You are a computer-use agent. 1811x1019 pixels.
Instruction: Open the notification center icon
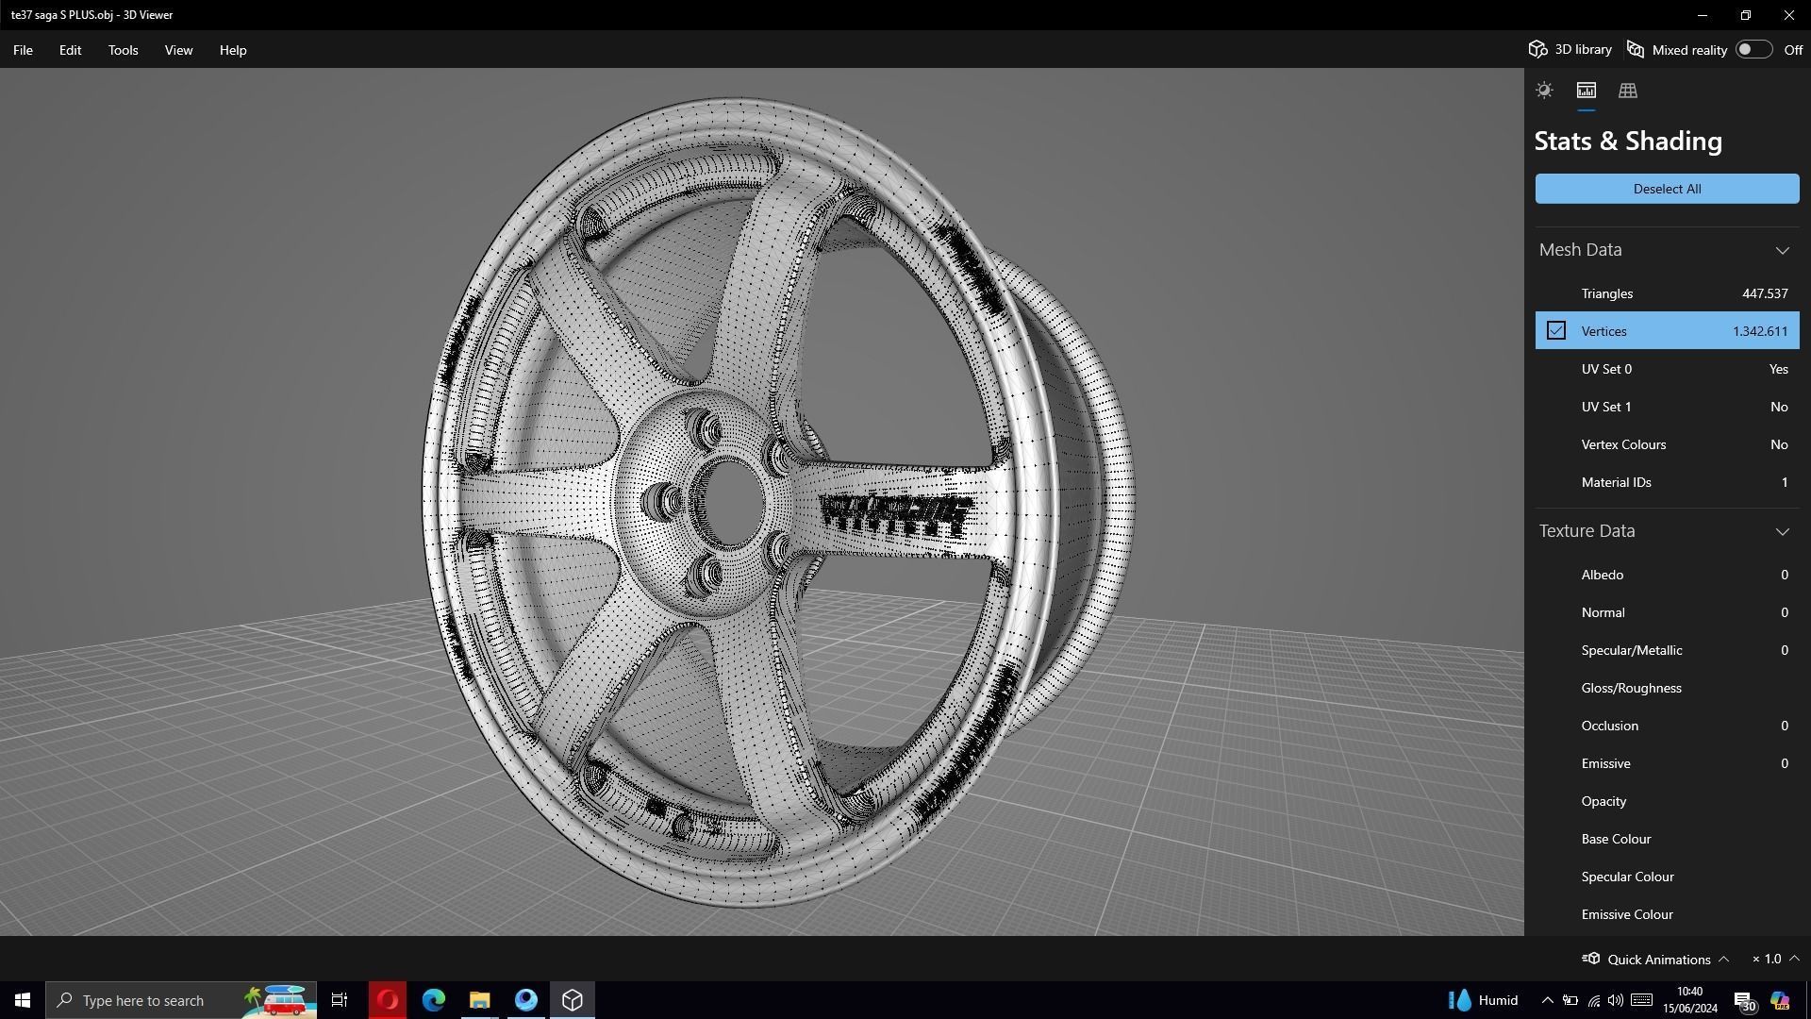point(1744,1001)
